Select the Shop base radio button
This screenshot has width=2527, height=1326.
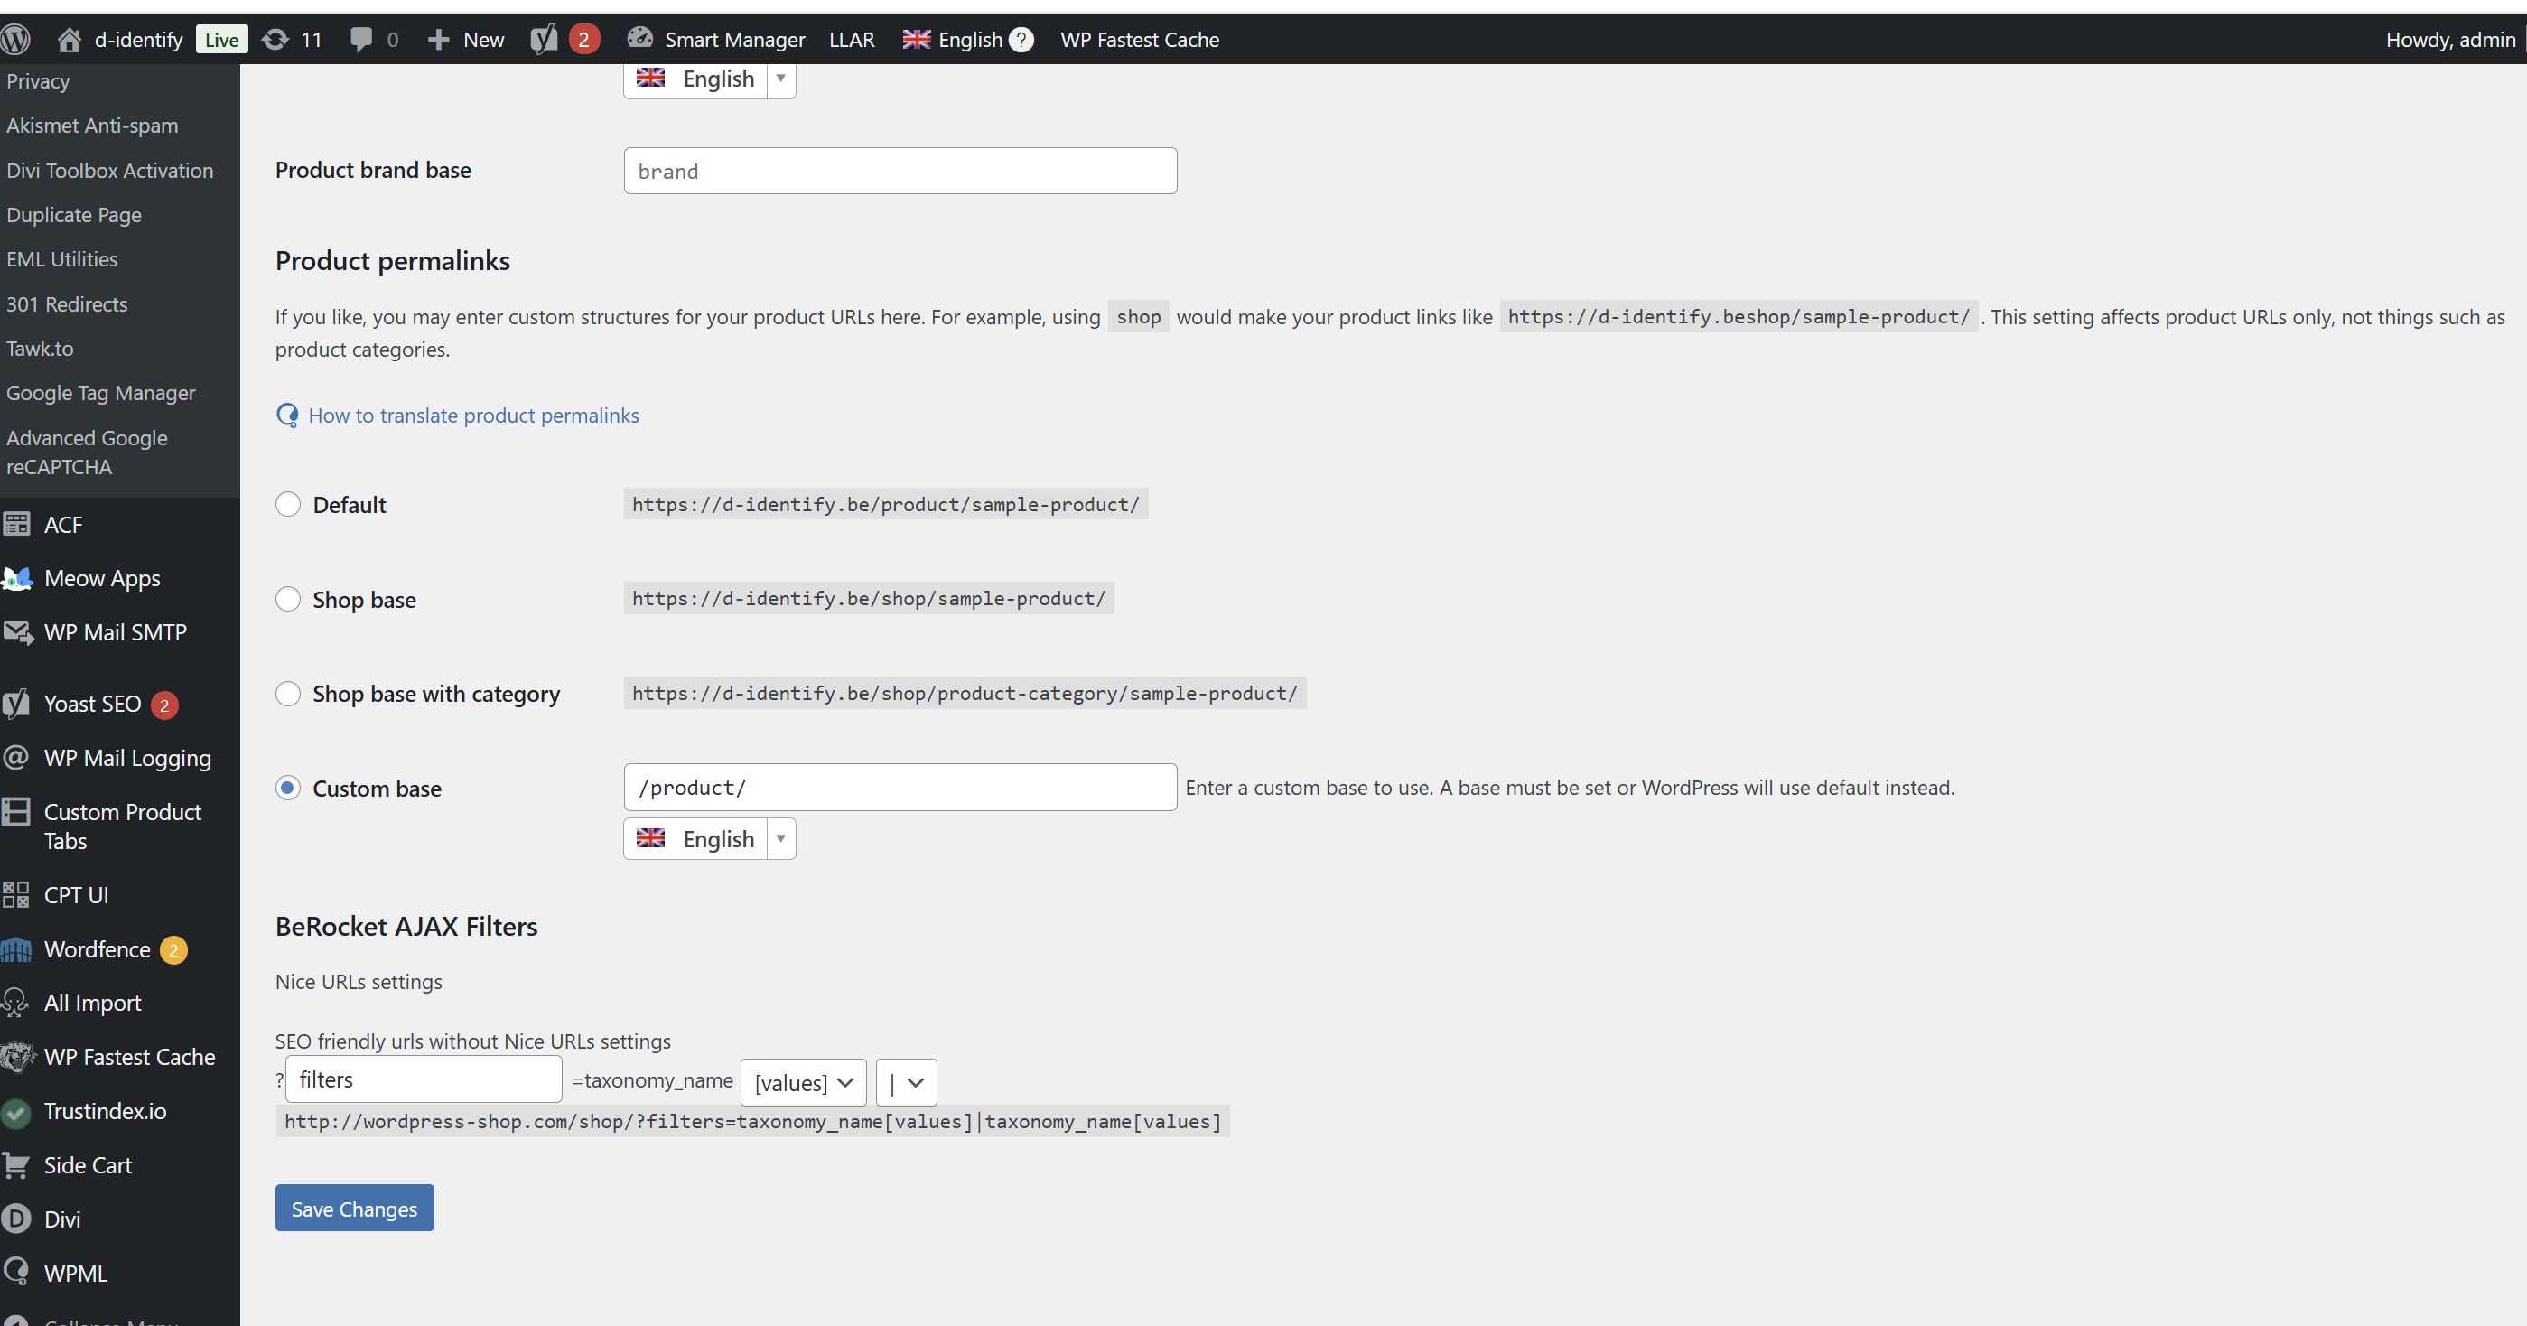pyautogui.click(x=287, y=599)
